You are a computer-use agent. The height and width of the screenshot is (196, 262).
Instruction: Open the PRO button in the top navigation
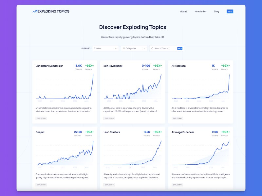(230, 11)
